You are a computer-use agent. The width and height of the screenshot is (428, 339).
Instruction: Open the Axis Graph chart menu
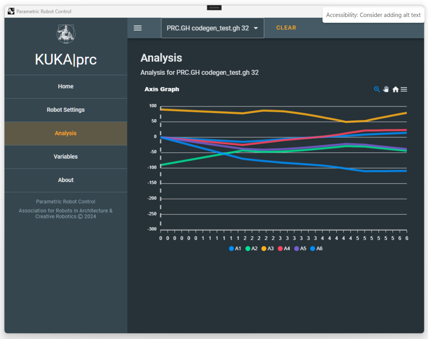pos(404,89)
